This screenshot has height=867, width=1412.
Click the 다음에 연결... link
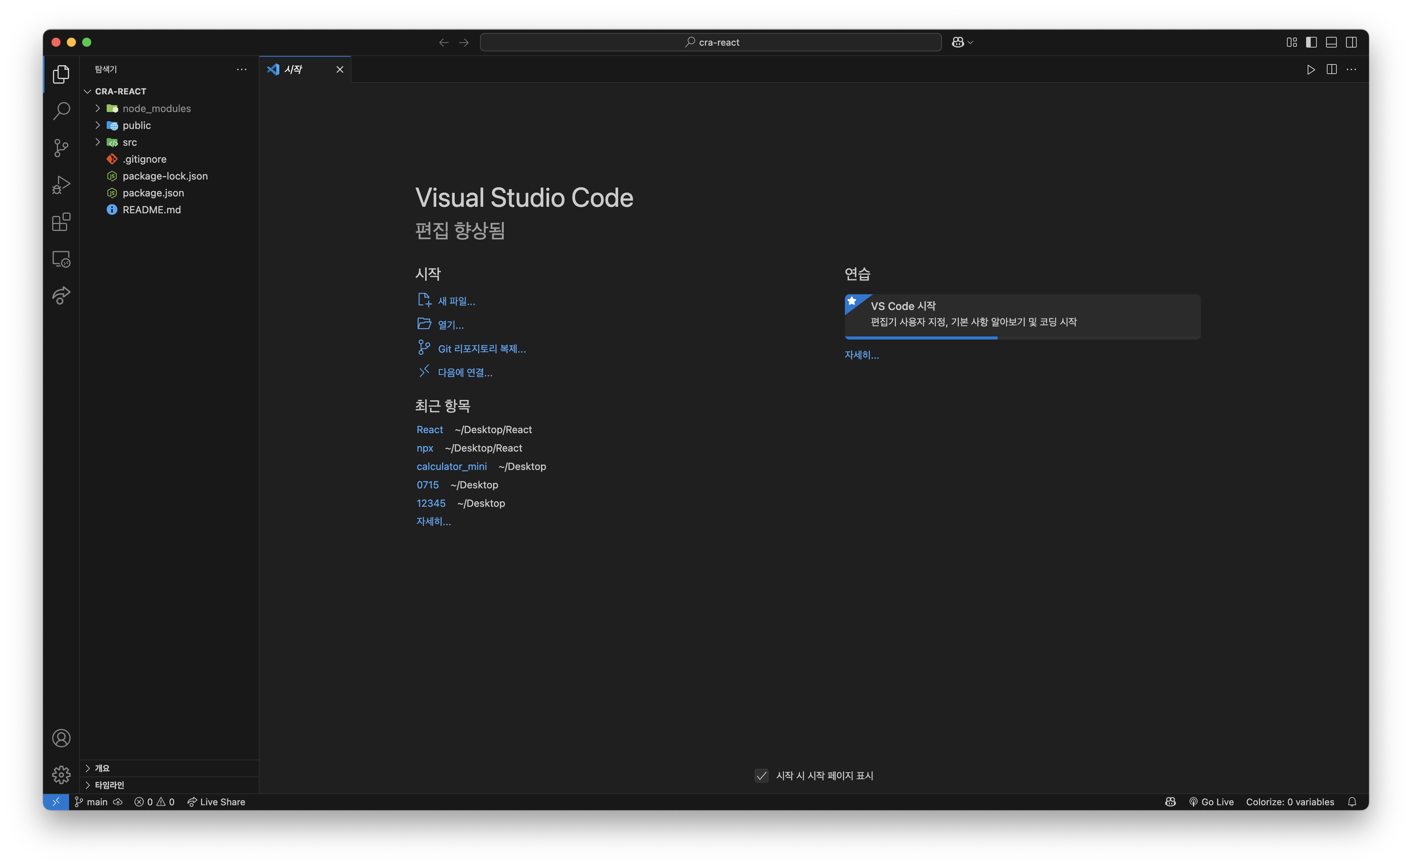click(x=455, y=372)
